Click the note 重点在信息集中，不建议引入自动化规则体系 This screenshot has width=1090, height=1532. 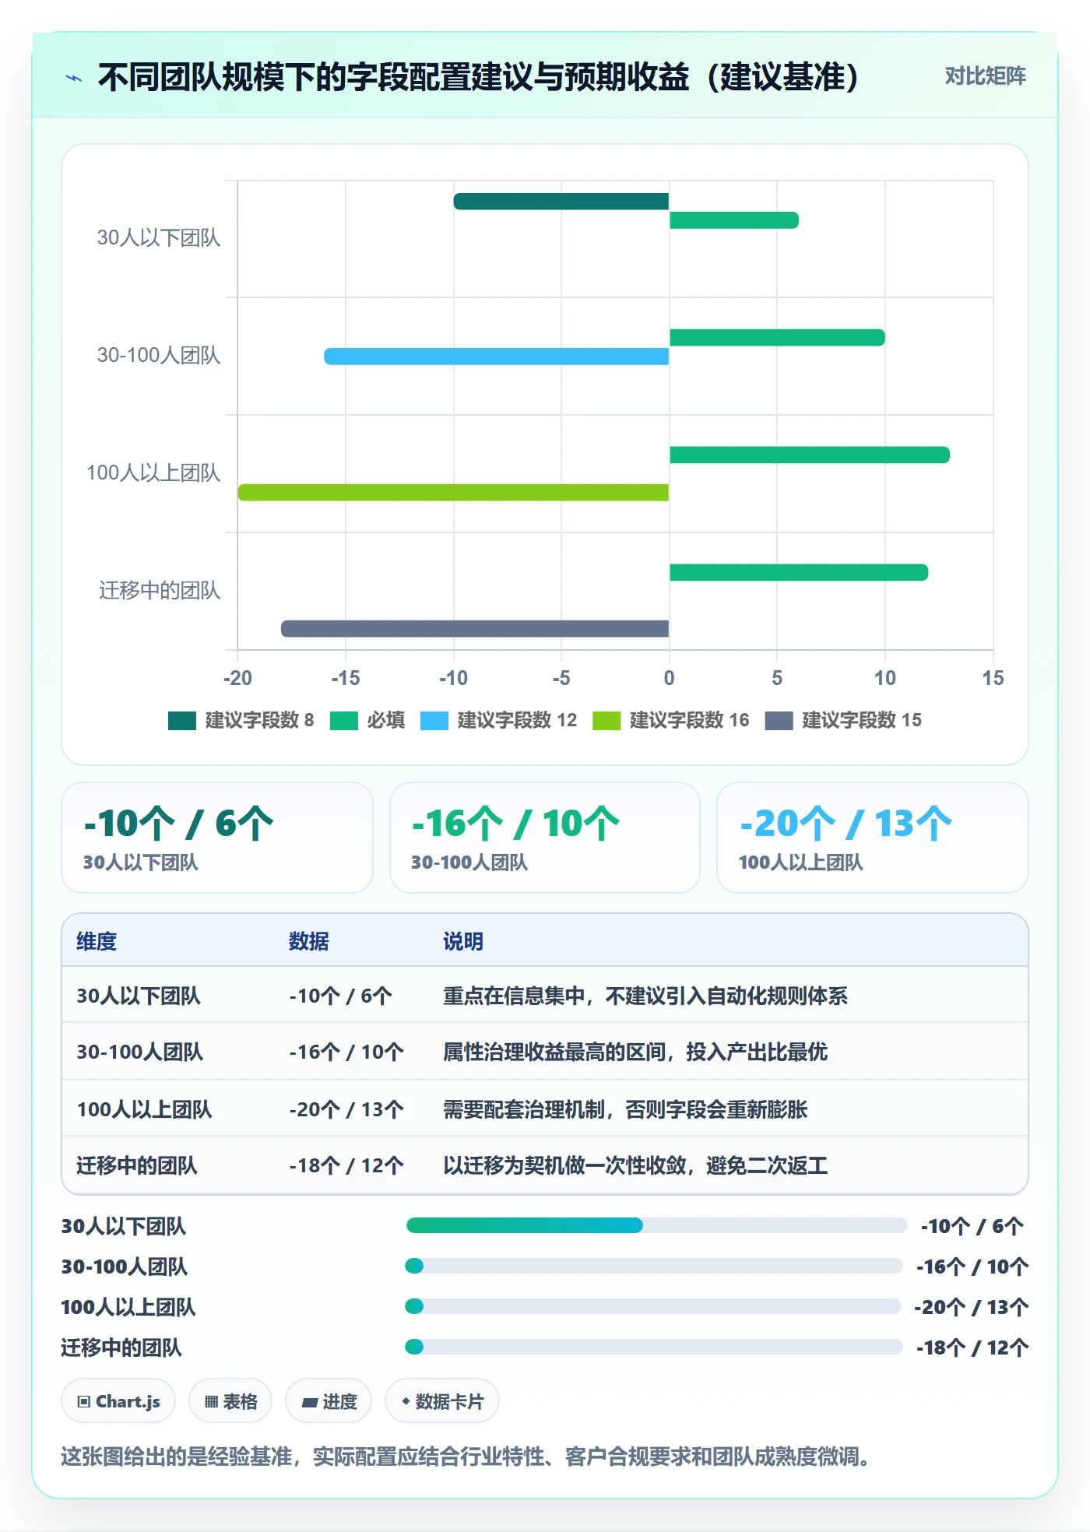pyautogui.click(x=645, y=996)
